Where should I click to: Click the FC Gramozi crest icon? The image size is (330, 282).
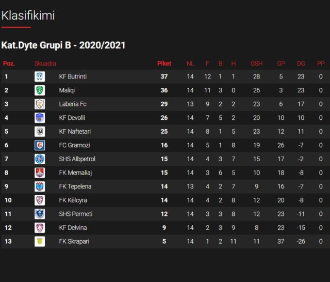40,146
